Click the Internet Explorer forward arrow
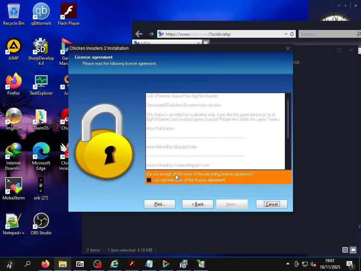 [x=151, y=34]
